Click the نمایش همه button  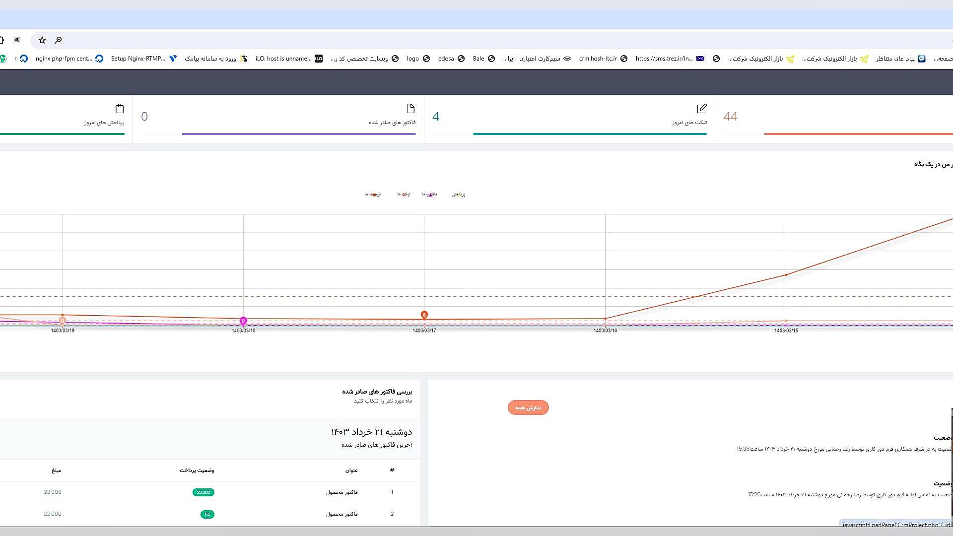tap(528, 407)
